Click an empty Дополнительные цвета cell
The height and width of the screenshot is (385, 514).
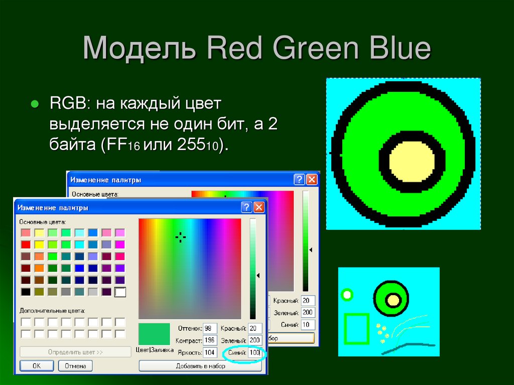point(25,321)
